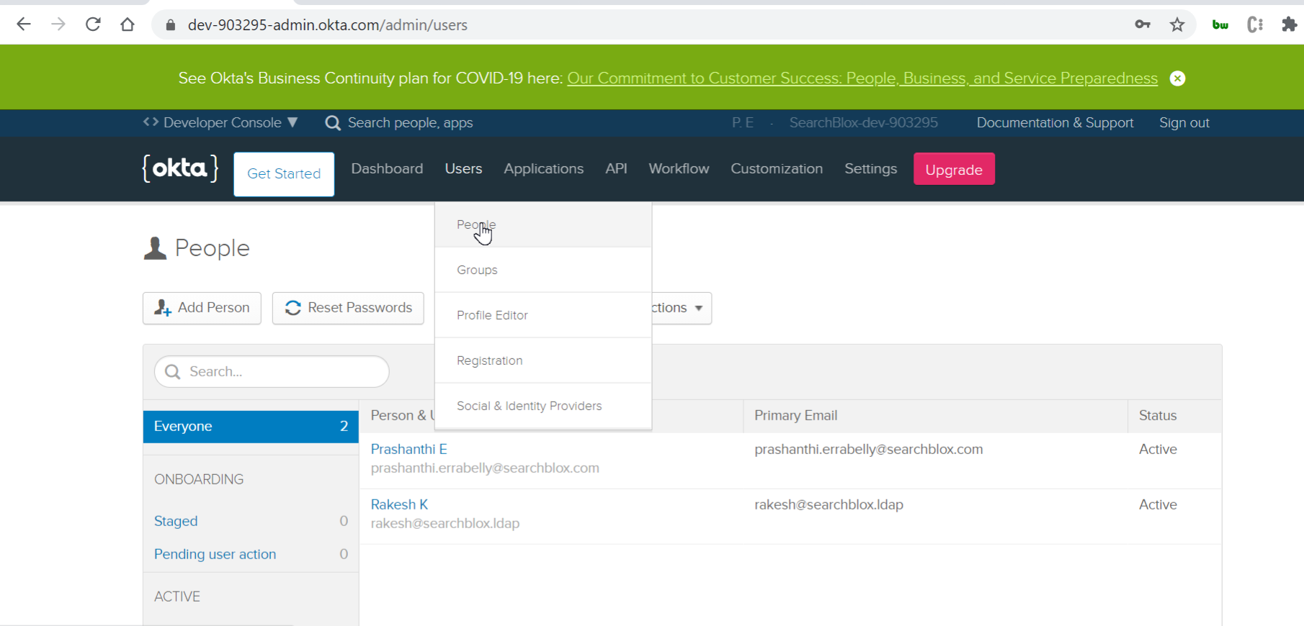This screenshot has height=626, width=1304.
Task: Open saved passwords key icon
Action: pyautogui.click(x=1143, y=24)
